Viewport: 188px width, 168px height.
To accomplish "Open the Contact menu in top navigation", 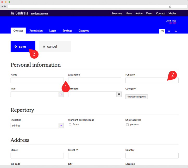I will (160, 13).
